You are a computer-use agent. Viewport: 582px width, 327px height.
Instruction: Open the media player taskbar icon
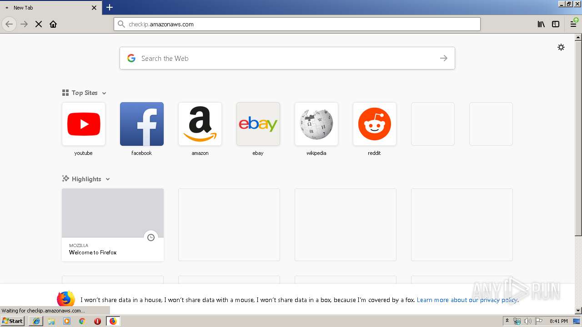67,321
